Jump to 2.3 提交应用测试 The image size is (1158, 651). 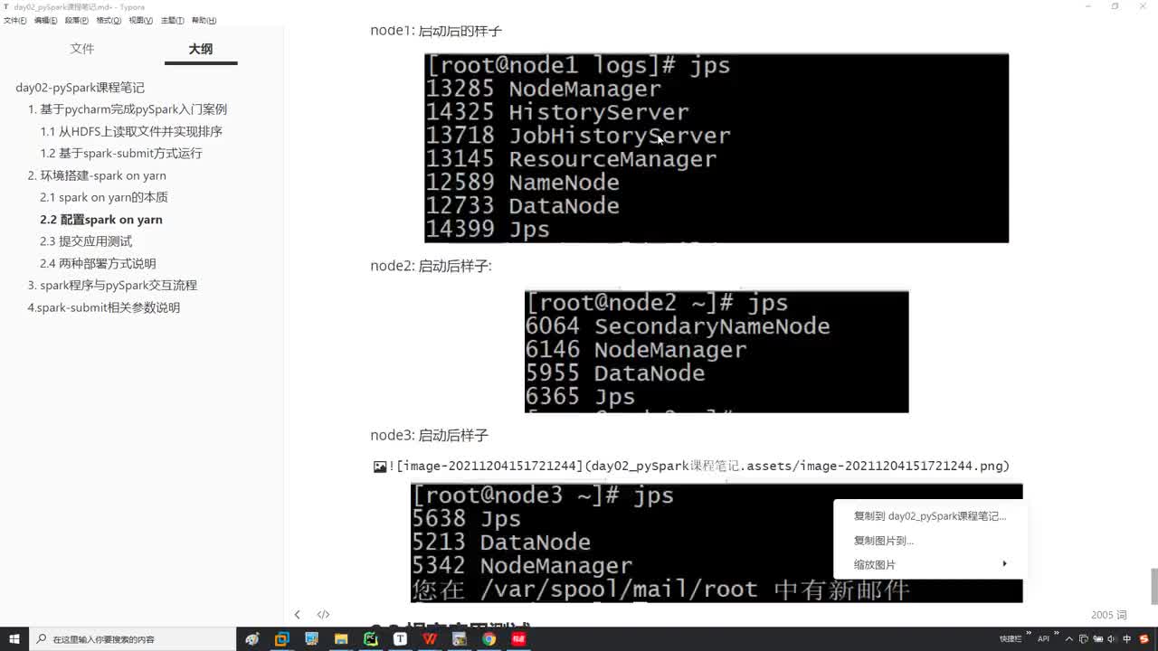click(86, 241)
